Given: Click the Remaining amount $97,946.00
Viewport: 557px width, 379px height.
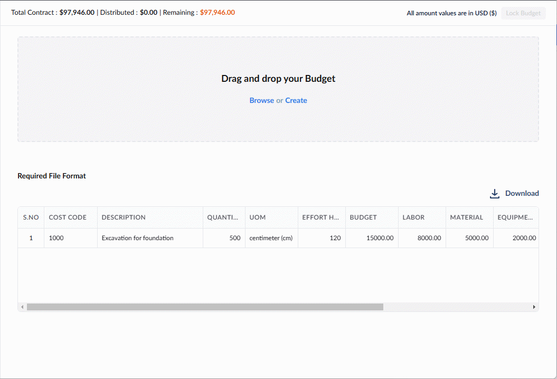Looking at the screenshot, I should (x=218, y=13).
